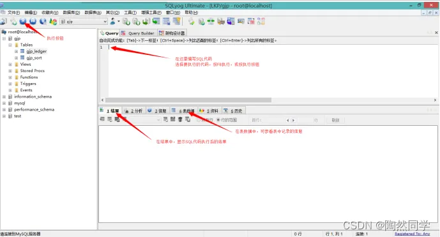The image size is (440, 237).
Task: Expand the gjp_ledger table node
Action: 16,51
